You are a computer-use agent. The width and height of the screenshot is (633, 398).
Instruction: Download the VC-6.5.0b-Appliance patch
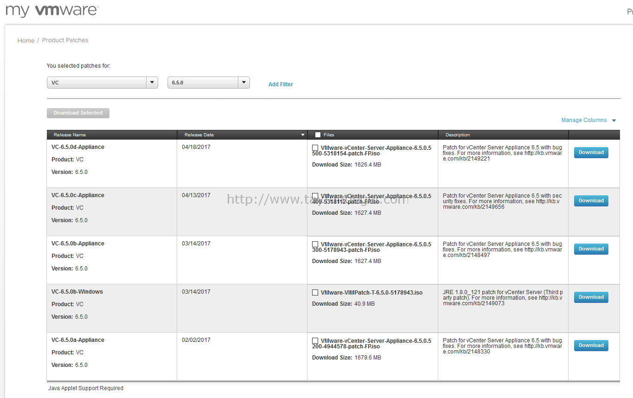point(591,249)
